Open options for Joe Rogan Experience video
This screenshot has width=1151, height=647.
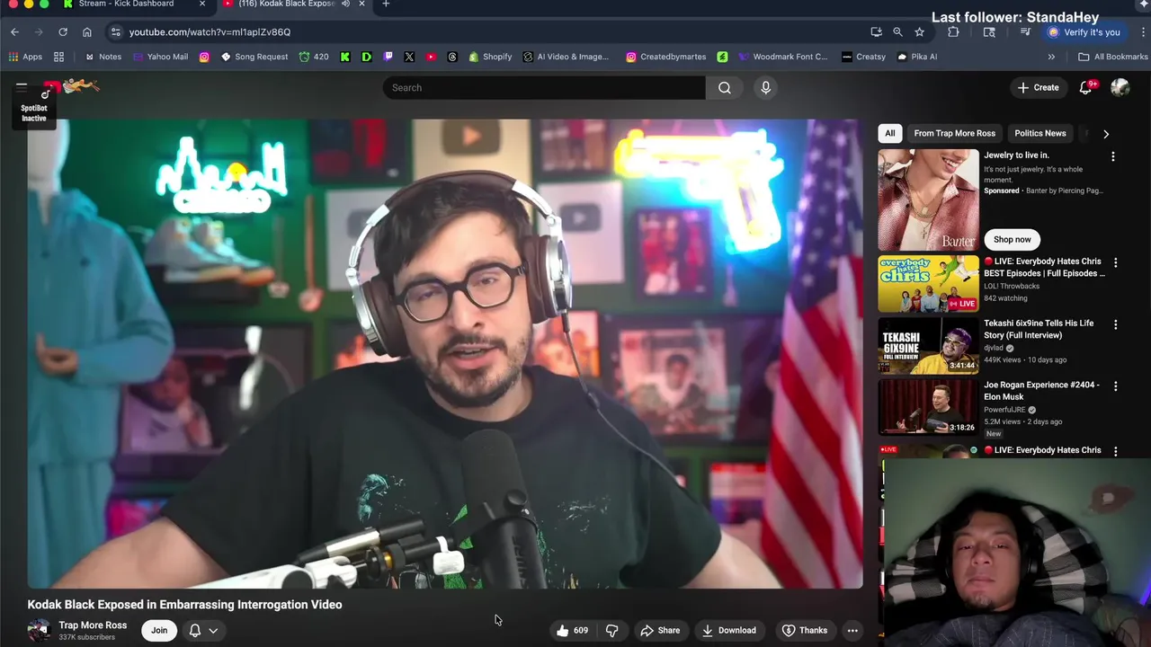1116,386
